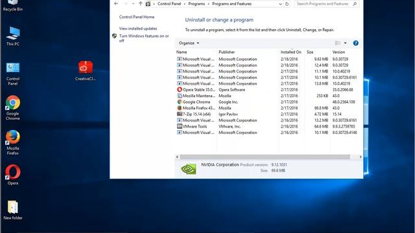Select the 253 KB size cell
This screenshot has width=415, height=233.
pyautogui.click(x=322, y=96)
